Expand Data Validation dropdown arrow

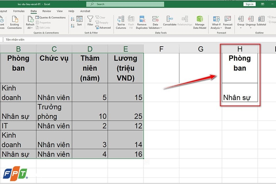click(x=161, y=28)
